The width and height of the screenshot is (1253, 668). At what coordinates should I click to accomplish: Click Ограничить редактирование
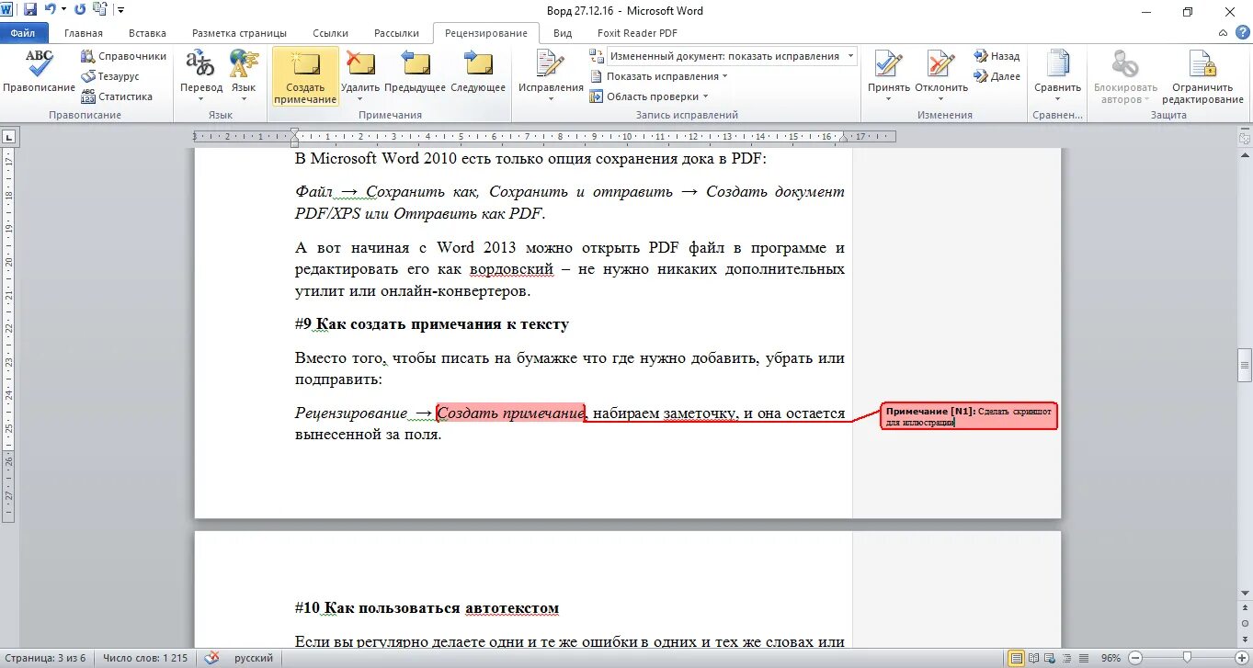(x=1202, y=76)
